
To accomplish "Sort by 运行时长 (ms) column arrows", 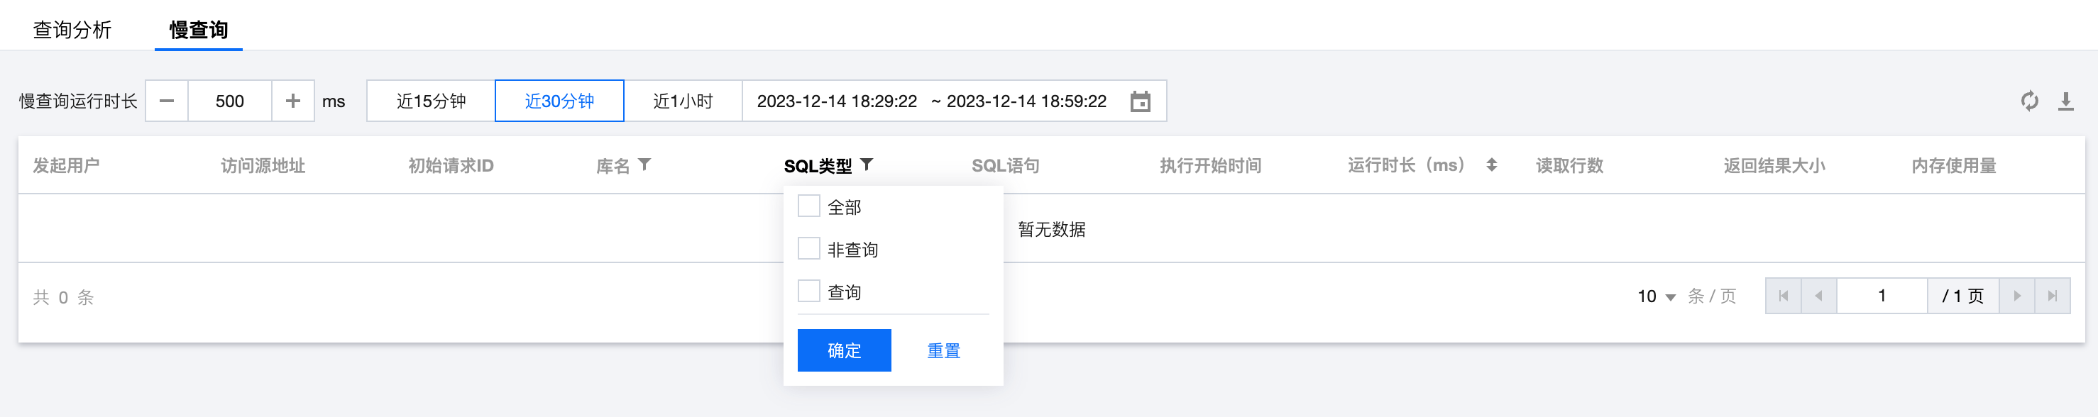I will (1491, 165).
